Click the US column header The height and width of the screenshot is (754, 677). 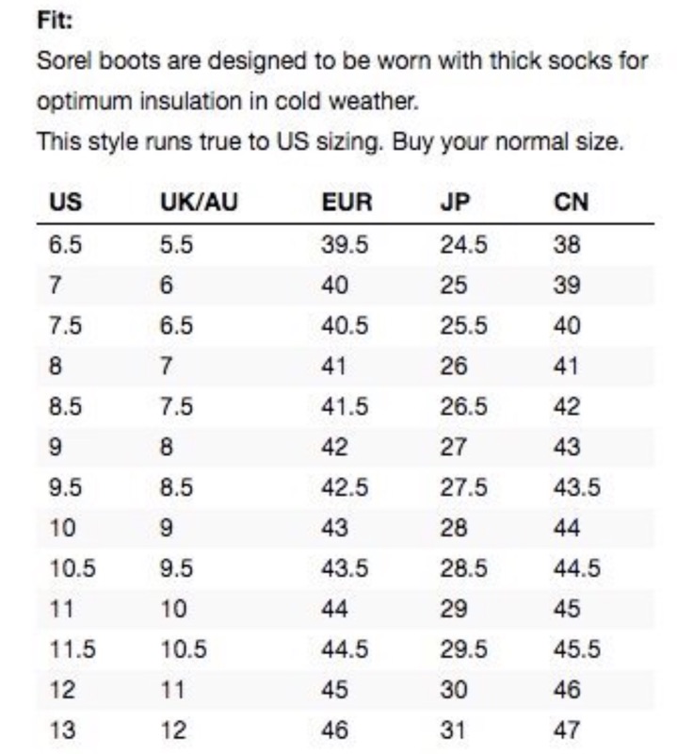[x=63, y=203]
